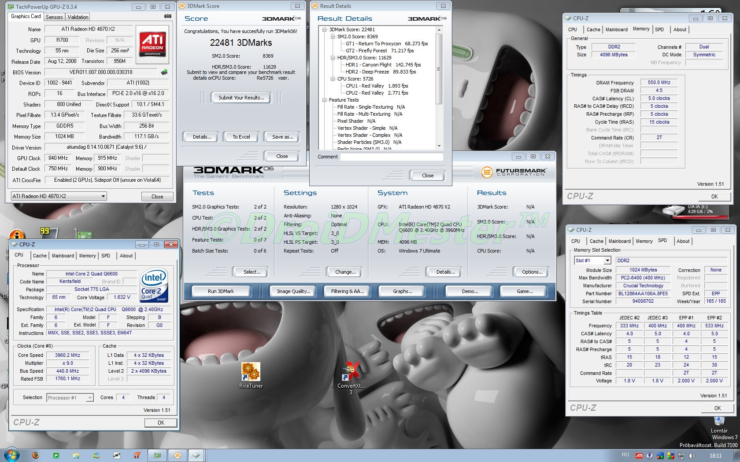This screenshot has height=462, width=740.
Task: Open the Windows Start orb
Action: pyautogui.click(x=11, y=455)
